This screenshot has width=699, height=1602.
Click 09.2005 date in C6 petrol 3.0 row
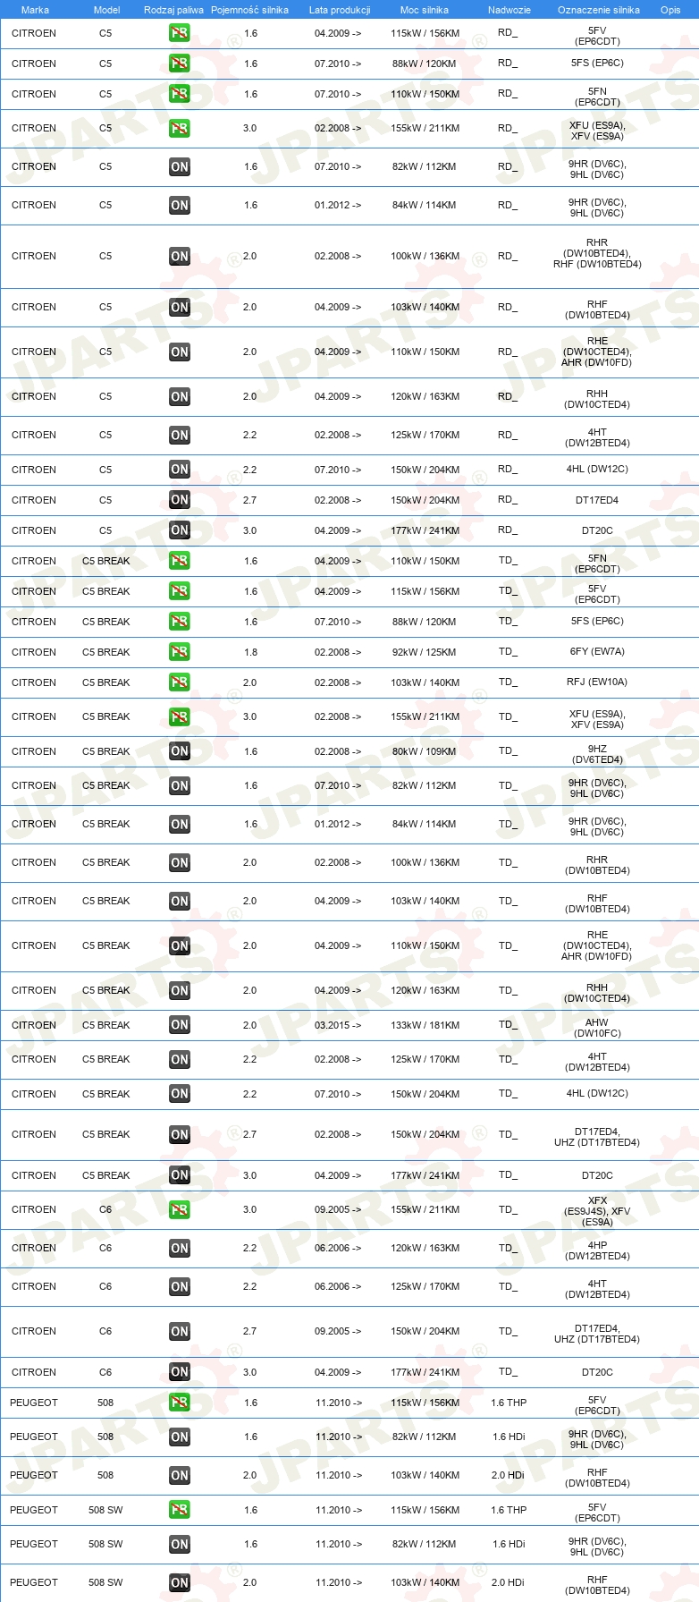(x=338, y=1209)
